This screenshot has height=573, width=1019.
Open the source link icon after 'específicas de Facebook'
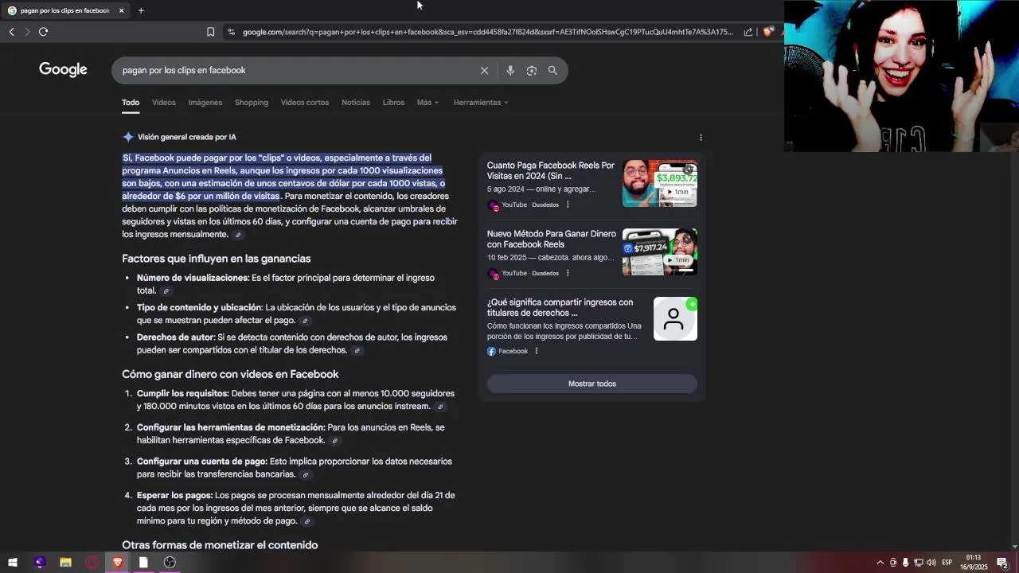click(334, 441)
